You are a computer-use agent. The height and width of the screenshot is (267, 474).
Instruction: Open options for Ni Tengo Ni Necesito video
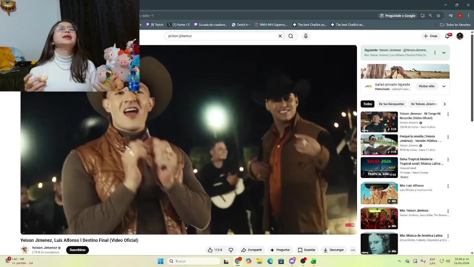tap(448, 114)
